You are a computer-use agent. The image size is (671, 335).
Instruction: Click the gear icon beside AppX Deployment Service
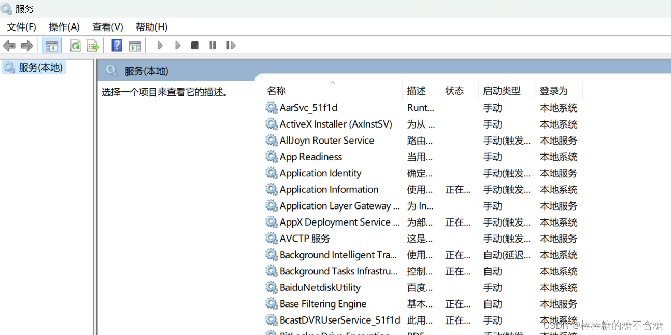click(272, 222)
